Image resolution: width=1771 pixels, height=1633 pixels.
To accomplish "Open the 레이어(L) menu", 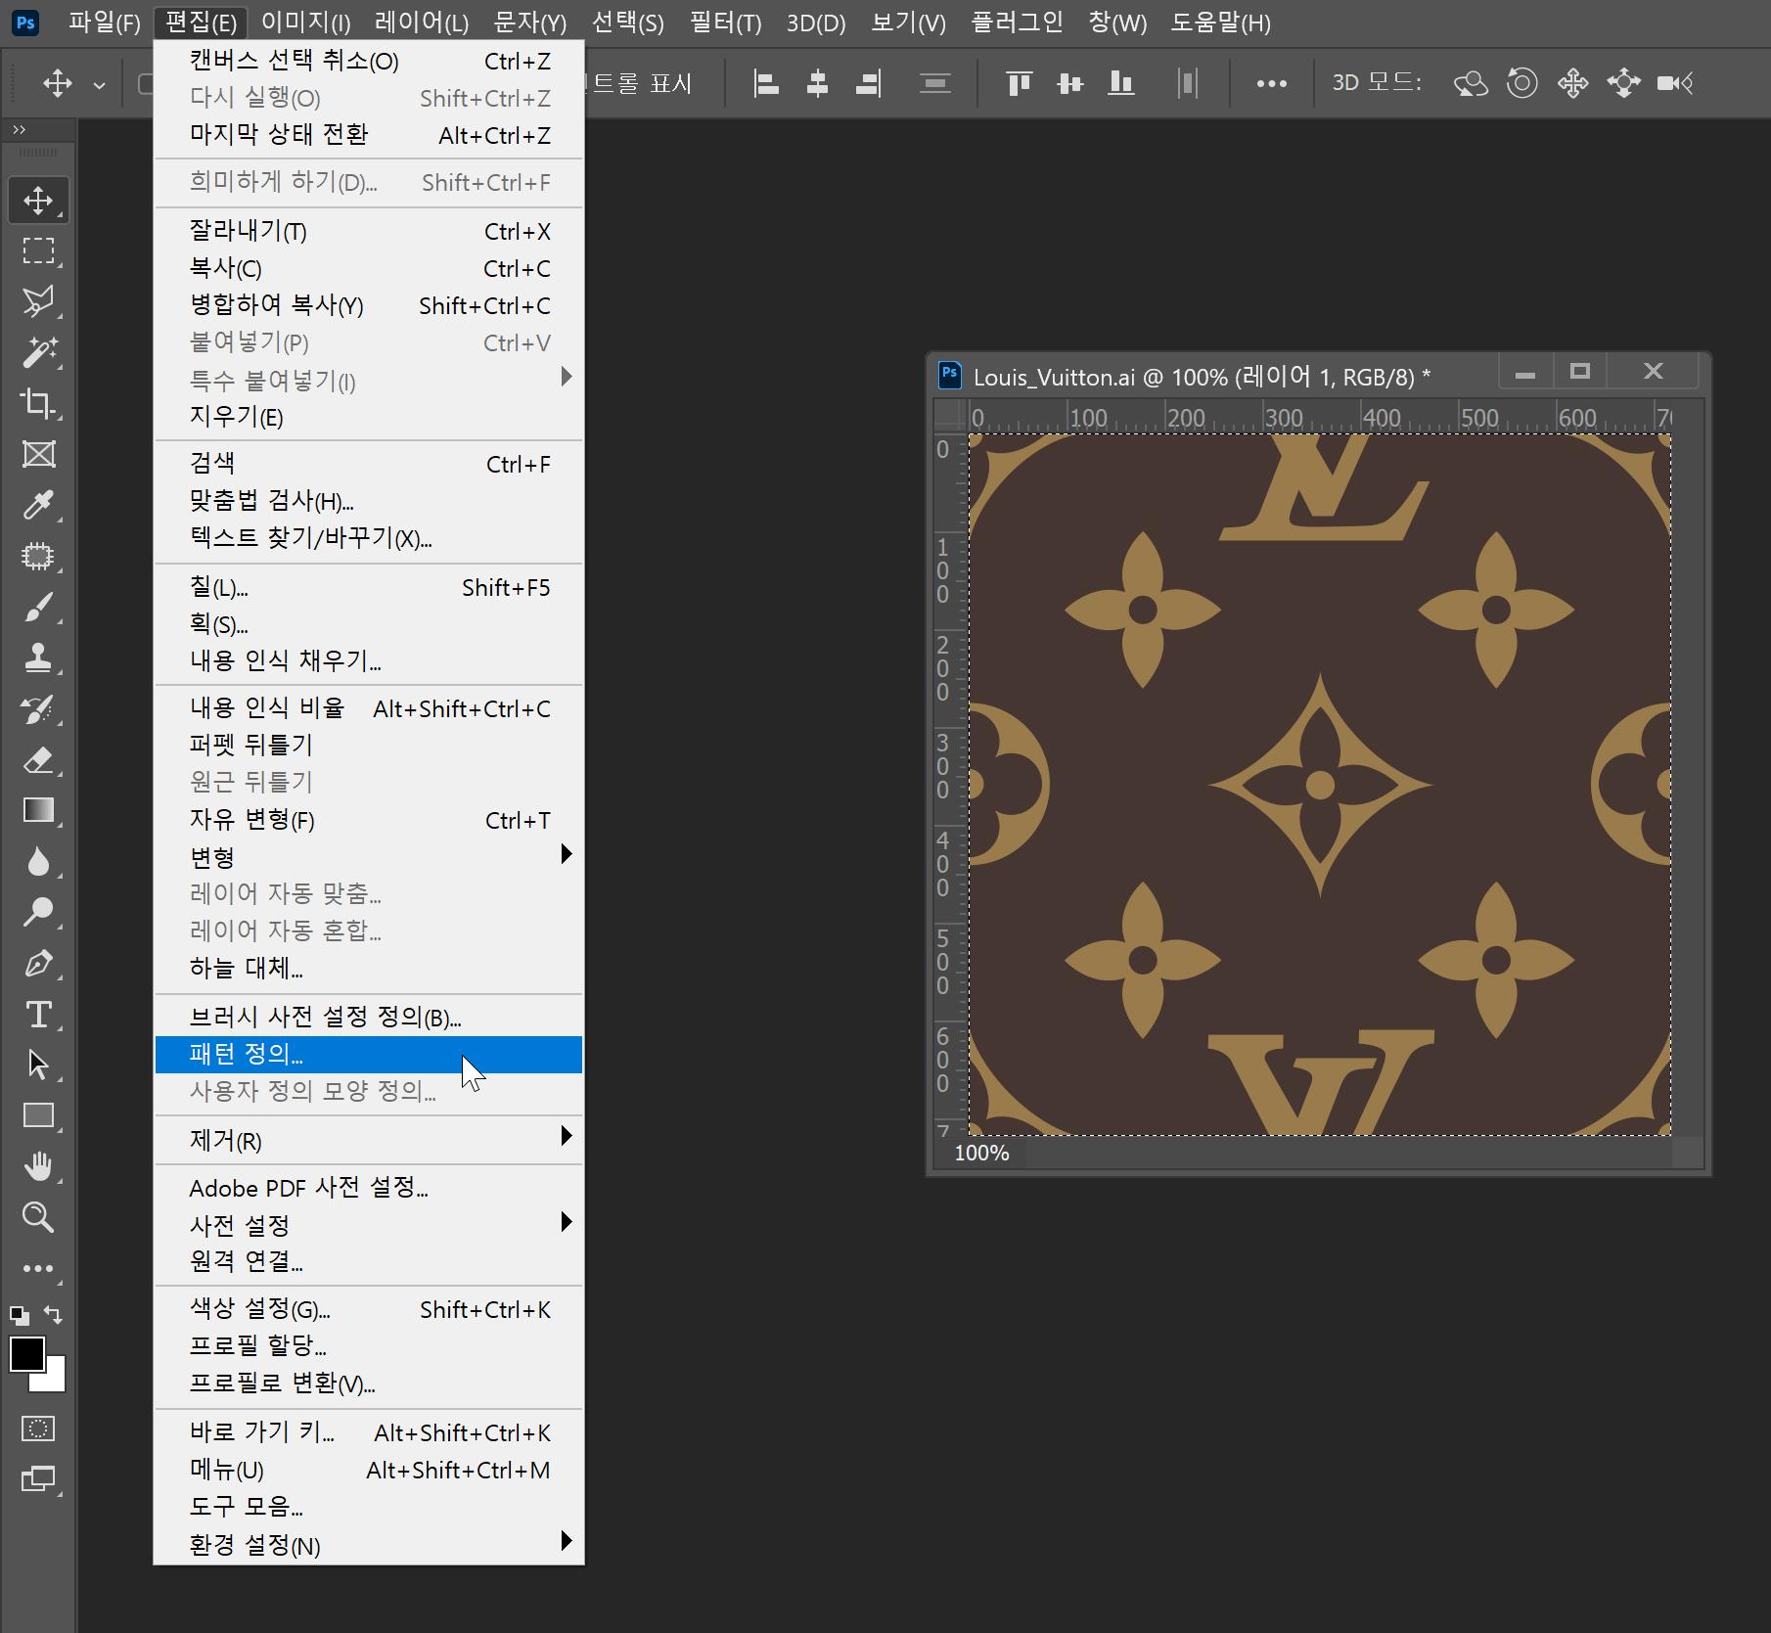I will click(422, 22).
